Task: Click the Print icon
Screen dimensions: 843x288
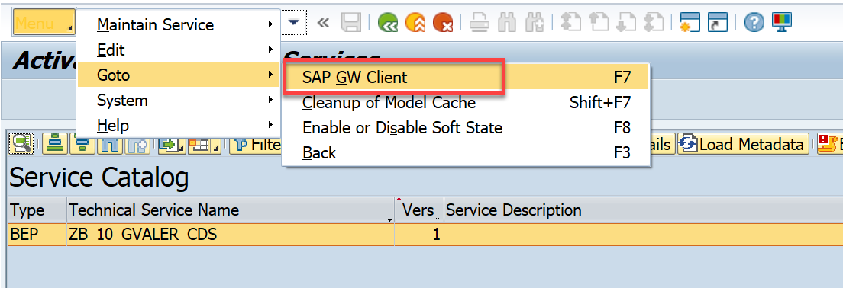Action: point(479,23)
